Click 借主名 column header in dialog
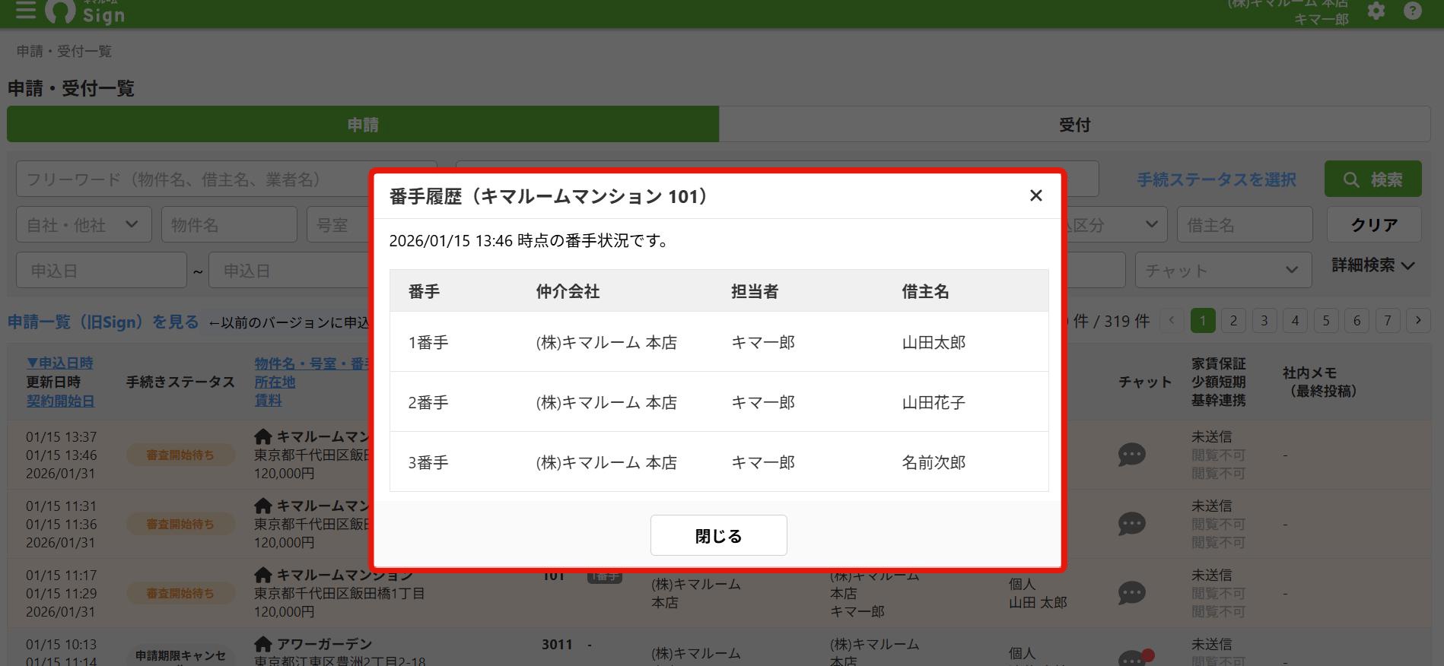The height and width of the screenshot is (666, 1444). pyautogui.click(x=925, y=291)
